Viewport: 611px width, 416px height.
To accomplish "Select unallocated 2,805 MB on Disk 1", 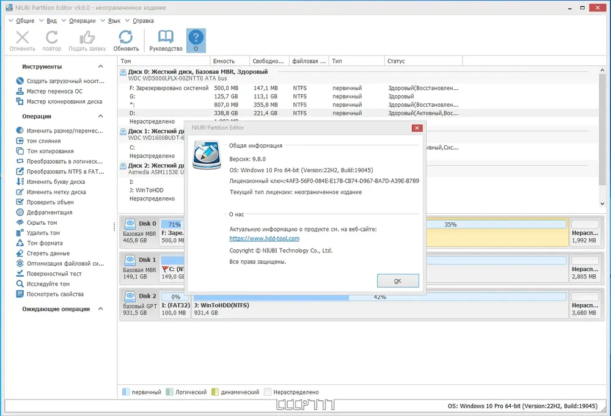I will coord(585,268).
